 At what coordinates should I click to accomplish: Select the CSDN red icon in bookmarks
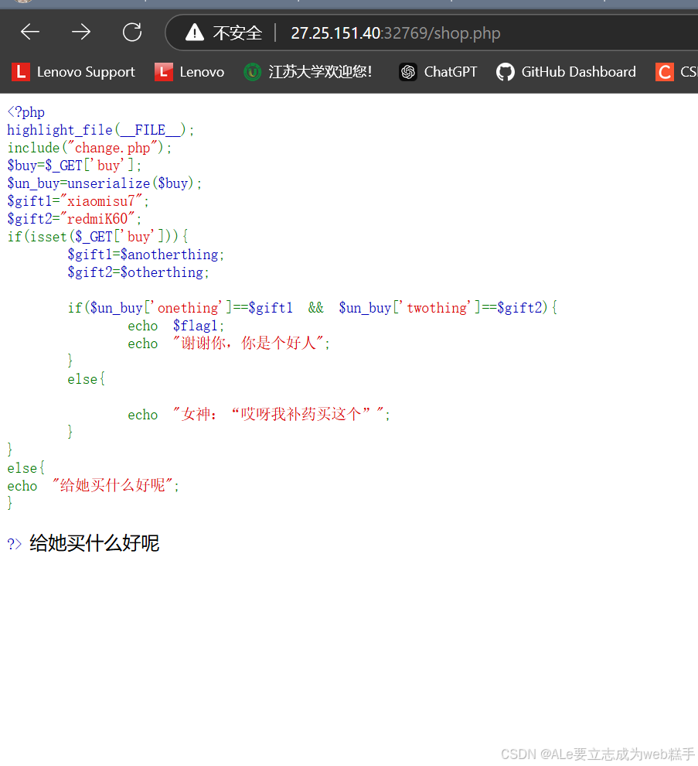pos(663,71)
